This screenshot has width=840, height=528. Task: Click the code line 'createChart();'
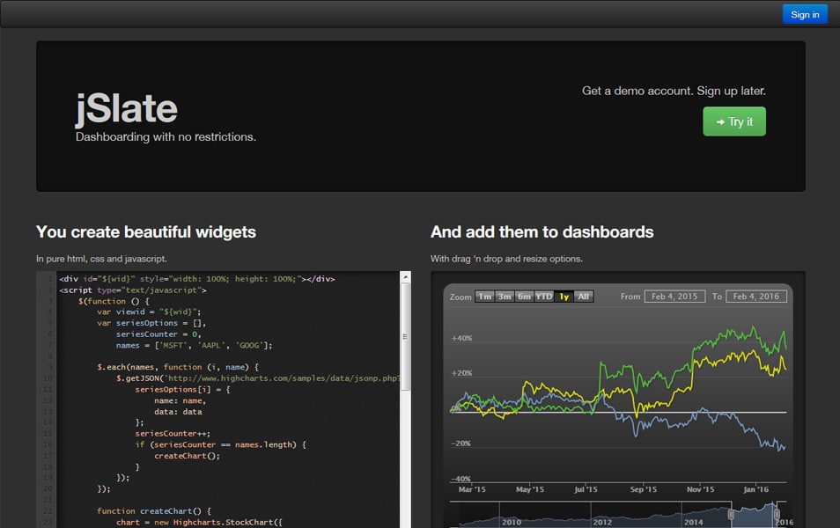pyautogui.click(x=187, y=456)
